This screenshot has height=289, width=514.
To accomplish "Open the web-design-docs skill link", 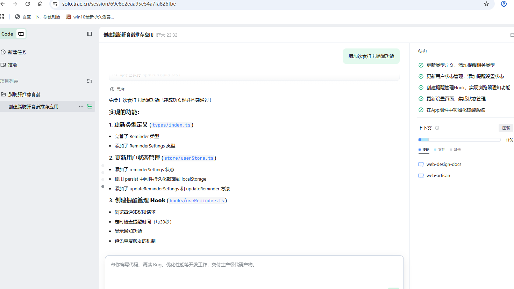I will tap(444, 165).
